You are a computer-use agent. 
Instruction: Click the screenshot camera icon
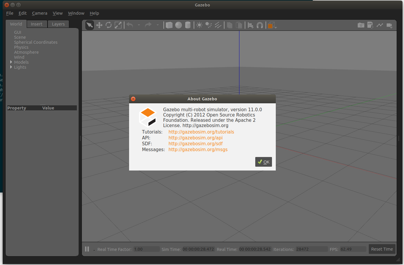pos(361,25)
